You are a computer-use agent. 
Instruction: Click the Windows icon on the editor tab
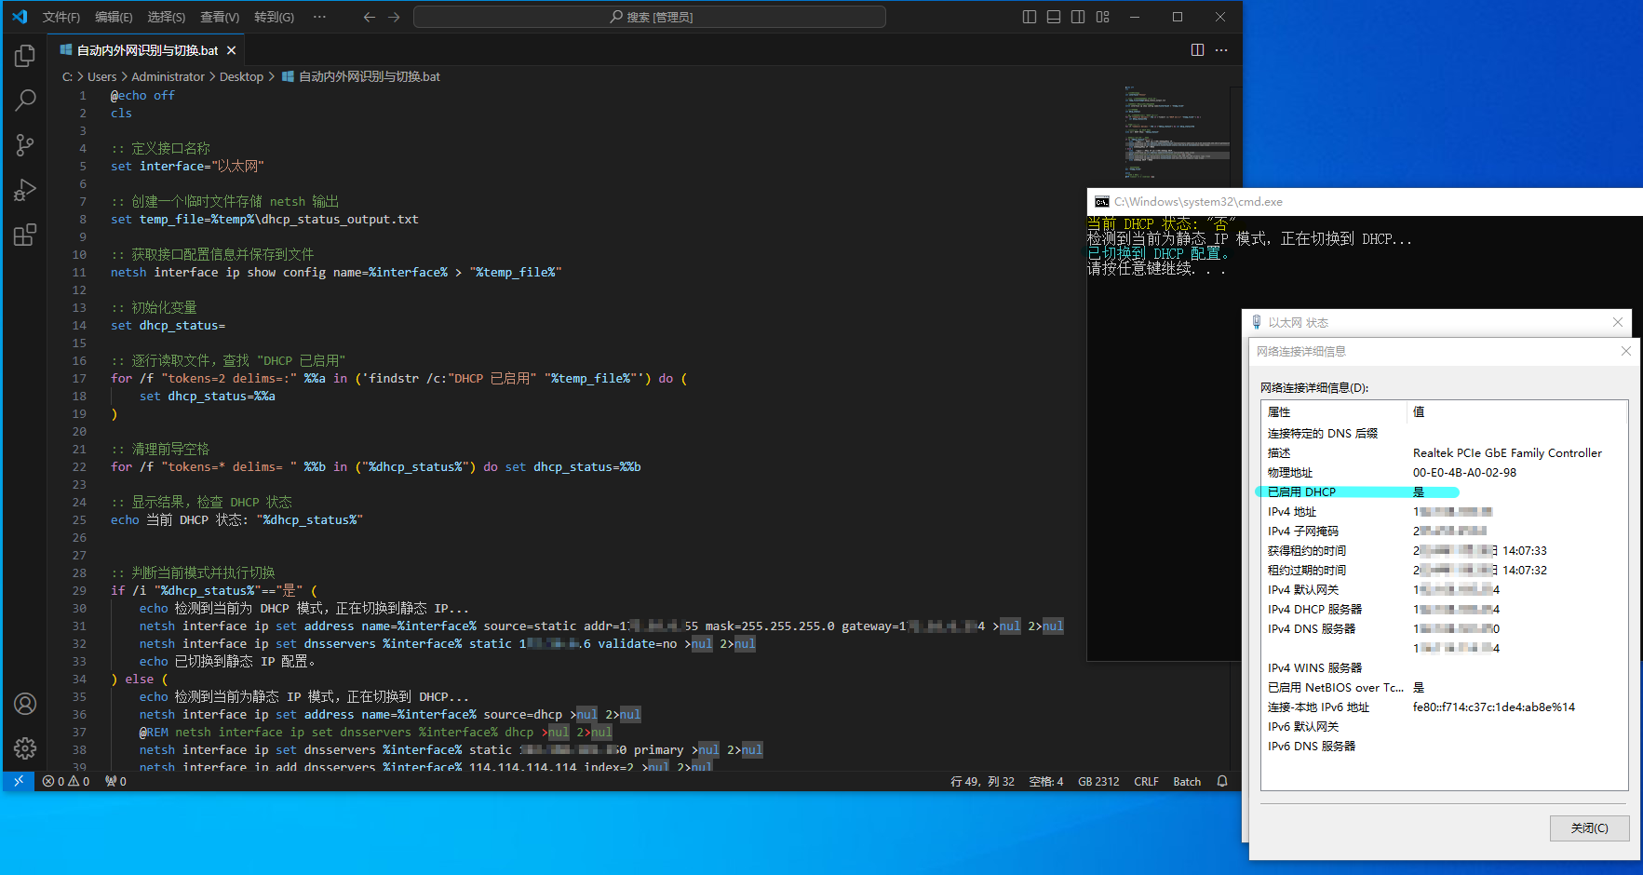coord(66,50)
